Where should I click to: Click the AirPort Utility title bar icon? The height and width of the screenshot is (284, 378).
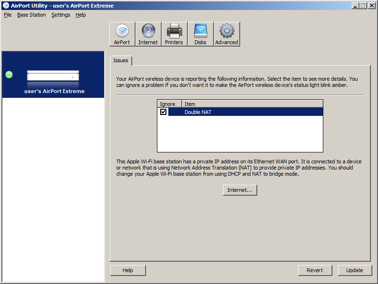6,6
